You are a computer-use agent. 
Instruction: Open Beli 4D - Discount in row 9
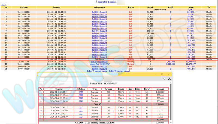coord(99,31)
